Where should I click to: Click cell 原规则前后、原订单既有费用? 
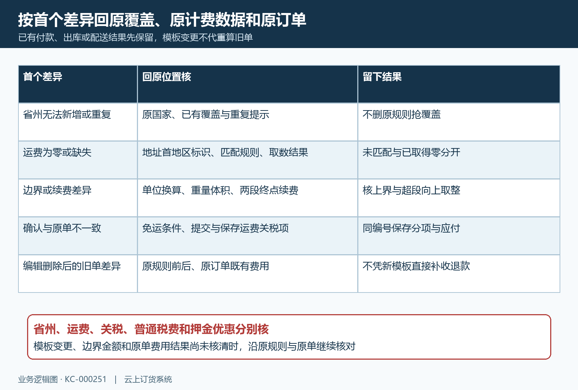(x=247, y=274)
